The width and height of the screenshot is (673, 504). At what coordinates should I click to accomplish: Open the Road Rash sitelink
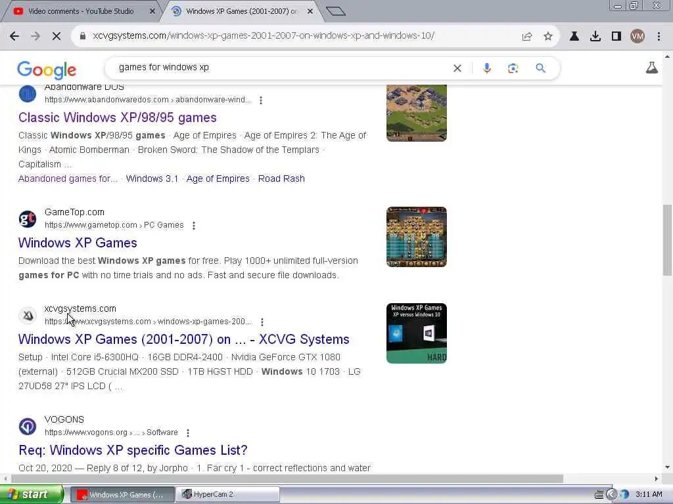point(281,178)
